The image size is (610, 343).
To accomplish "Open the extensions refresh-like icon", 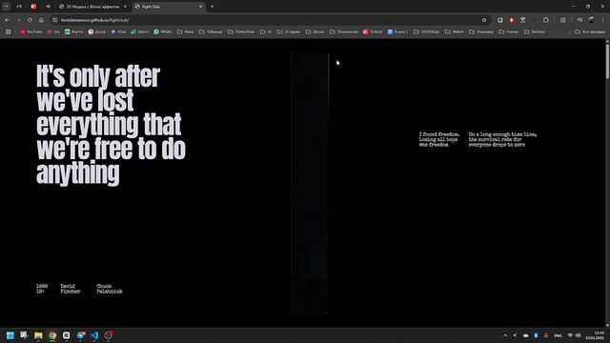I will (546, 20).
